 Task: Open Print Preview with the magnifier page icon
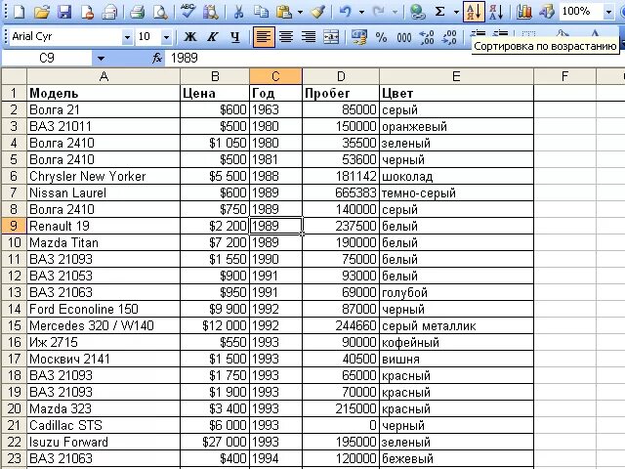(160, 12)
